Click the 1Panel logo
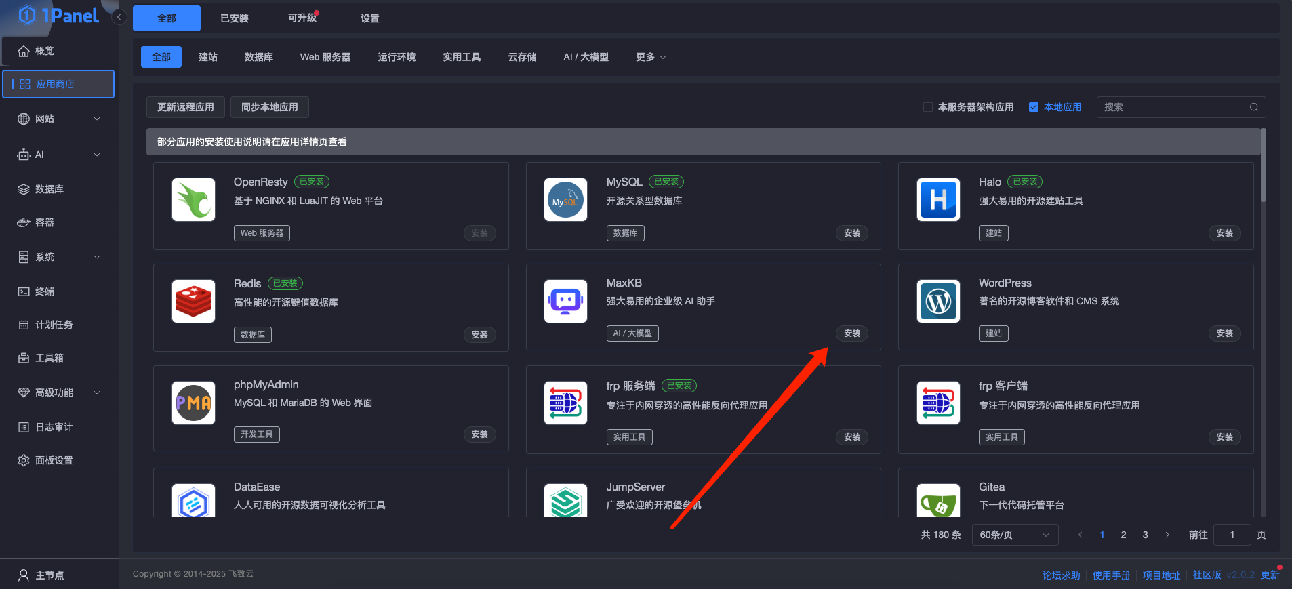 (x=59, y=15)
